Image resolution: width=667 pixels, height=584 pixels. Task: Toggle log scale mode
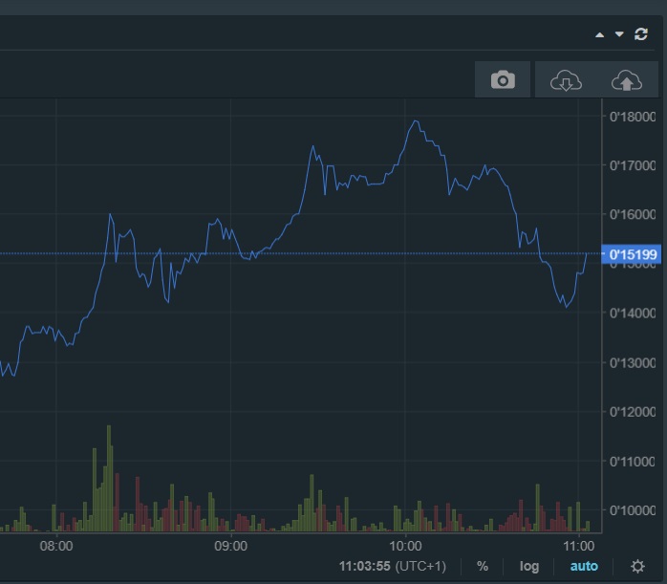[529, 567]
